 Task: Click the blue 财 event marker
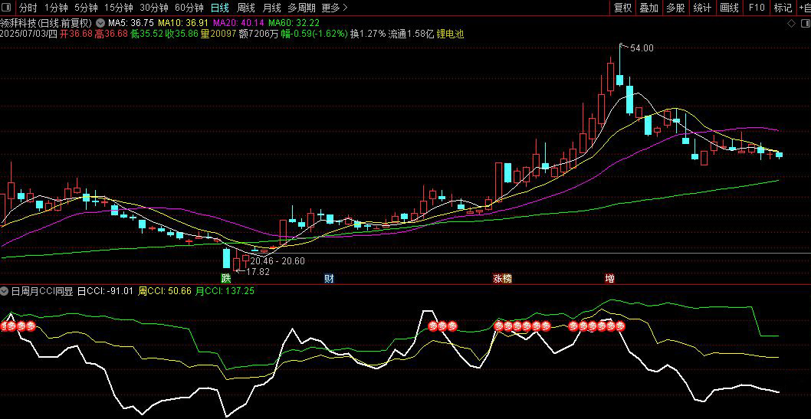coord(329,279)
